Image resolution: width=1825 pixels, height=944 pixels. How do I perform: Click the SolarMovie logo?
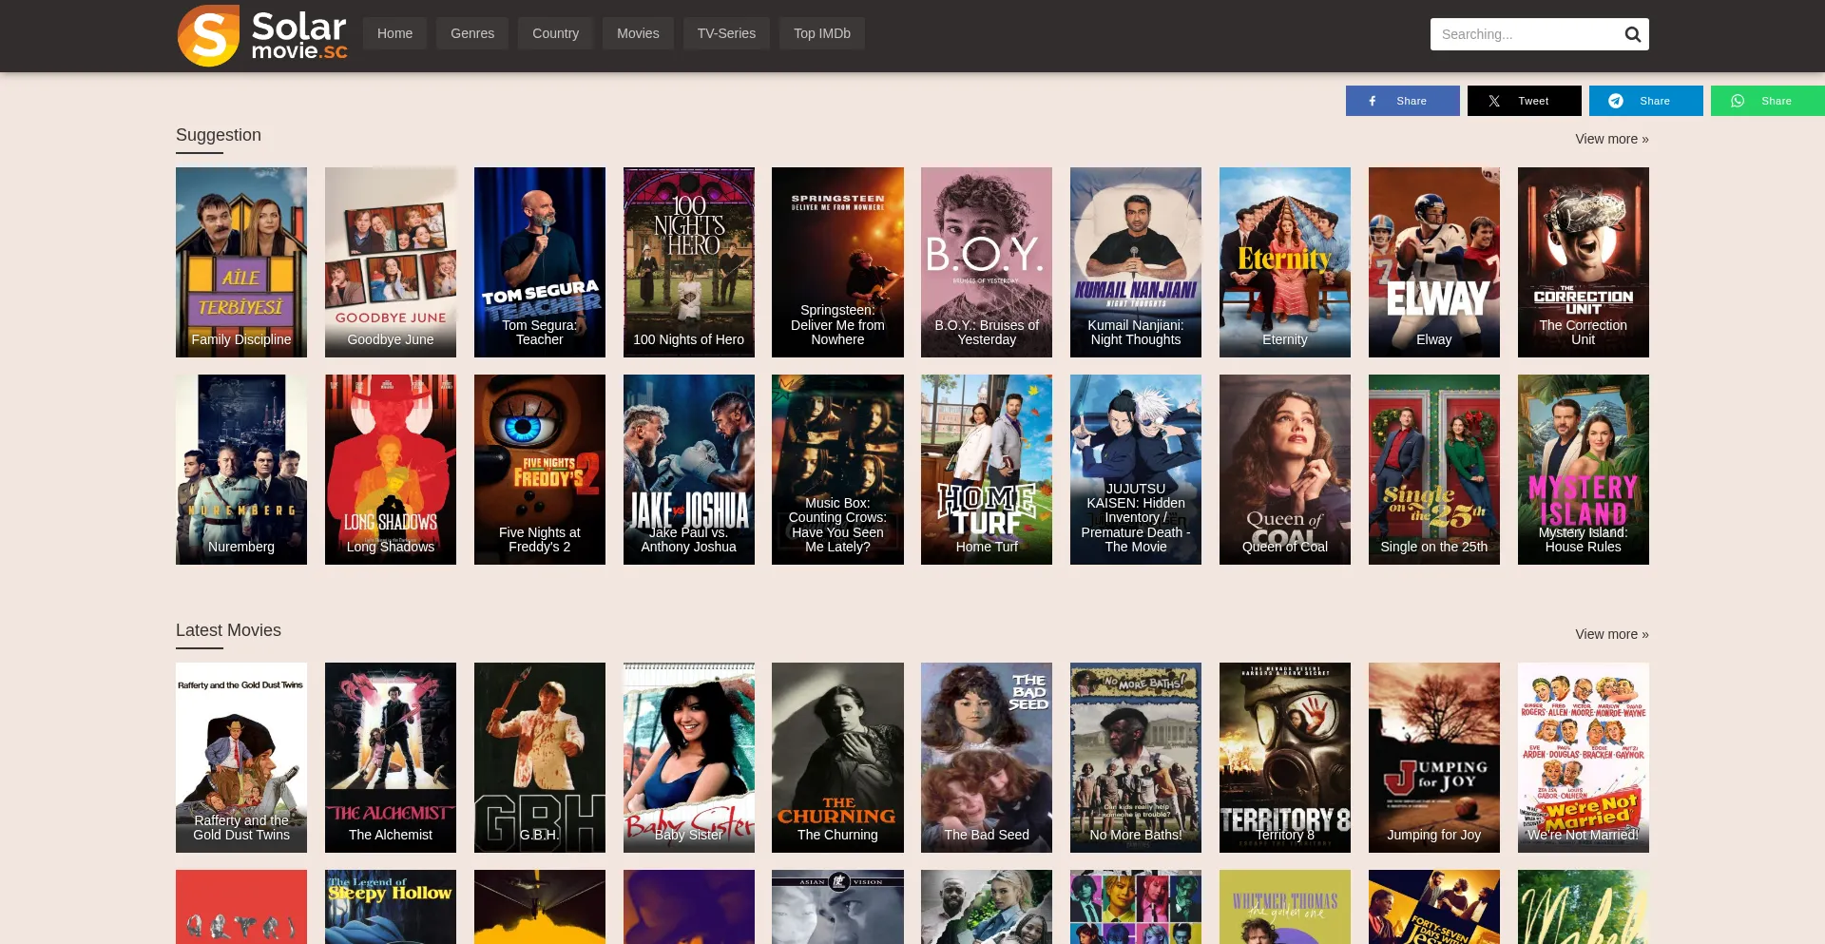click(x=261, y=36)
